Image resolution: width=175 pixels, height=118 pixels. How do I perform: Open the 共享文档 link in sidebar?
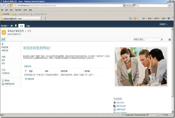(x=5, y=50)
